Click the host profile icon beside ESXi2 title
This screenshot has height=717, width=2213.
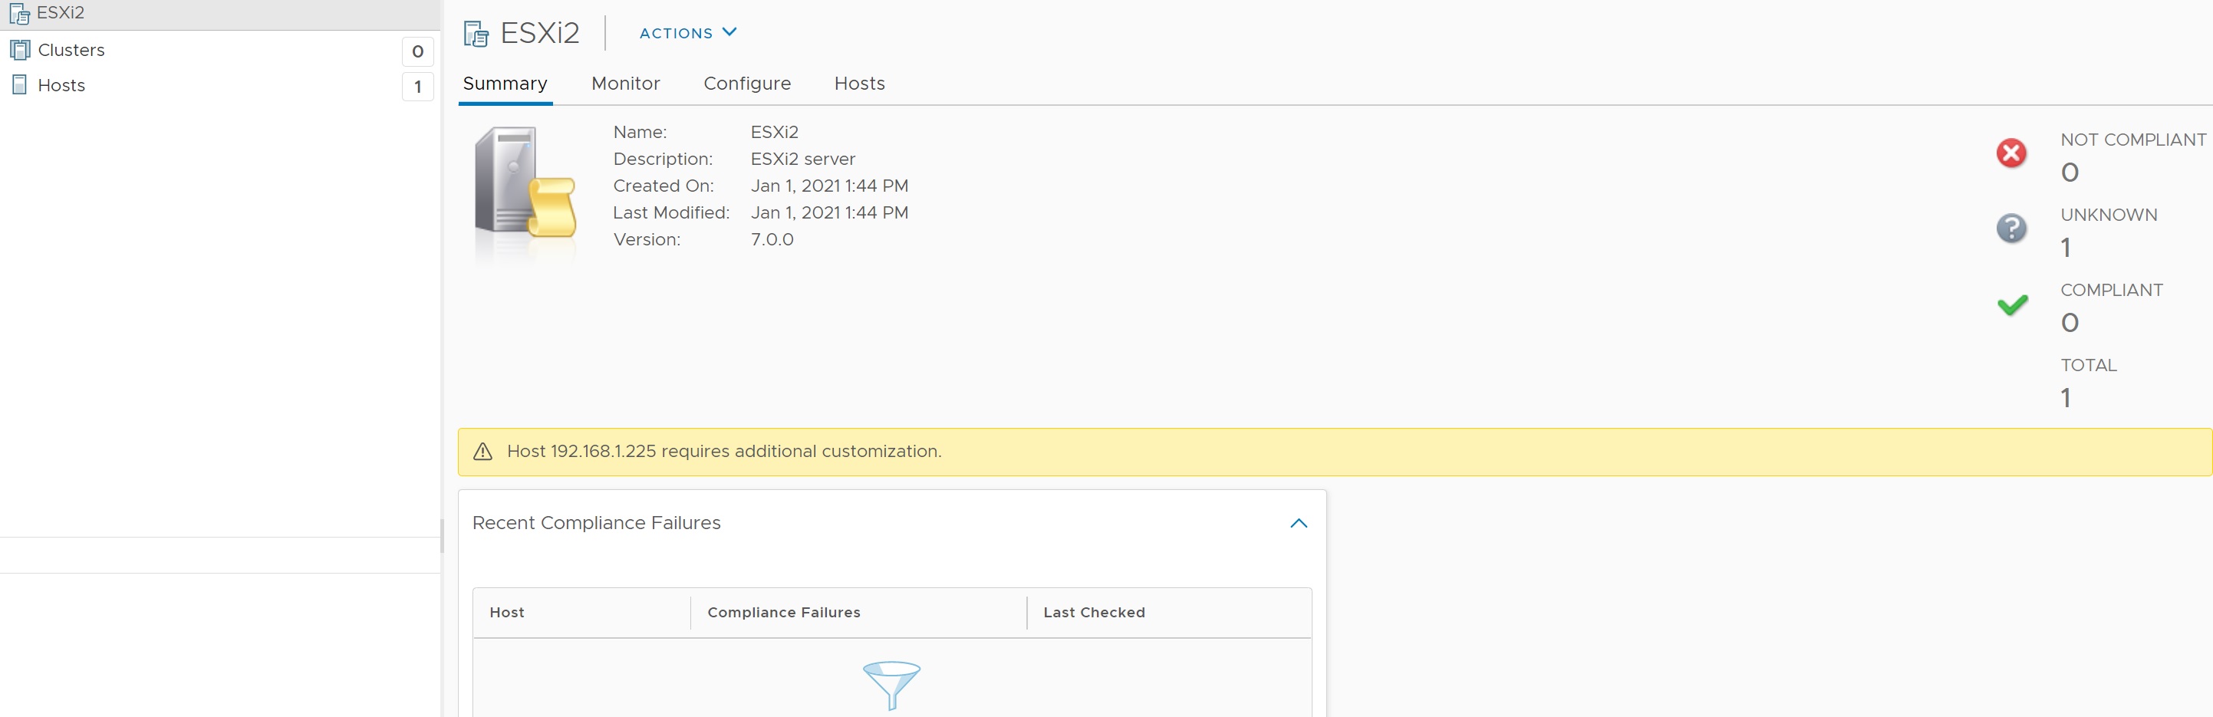[x=476, y=34]
